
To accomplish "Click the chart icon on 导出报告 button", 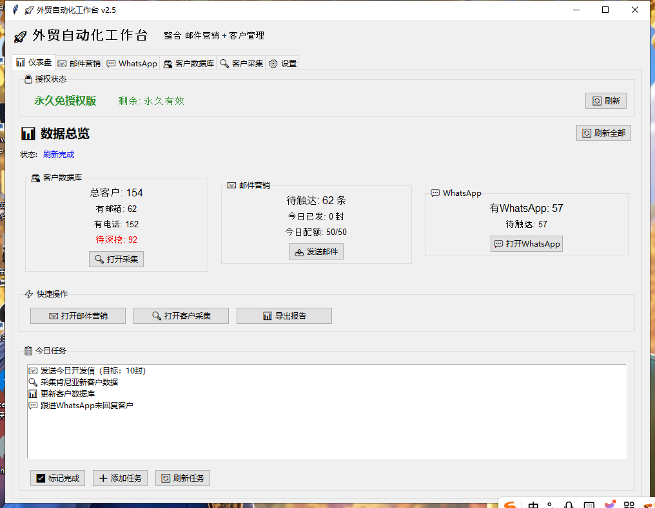I will point(268,316).
